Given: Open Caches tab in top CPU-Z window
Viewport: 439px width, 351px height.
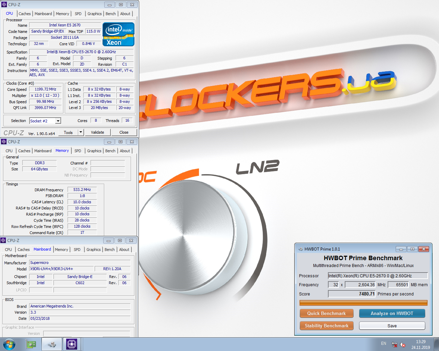Looking at the screenshot, I should pyautogui.click(x=24, y=14).
